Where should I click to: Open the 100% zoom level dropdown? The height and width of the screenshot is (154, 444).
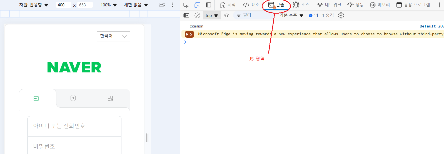tap(109, 5)
